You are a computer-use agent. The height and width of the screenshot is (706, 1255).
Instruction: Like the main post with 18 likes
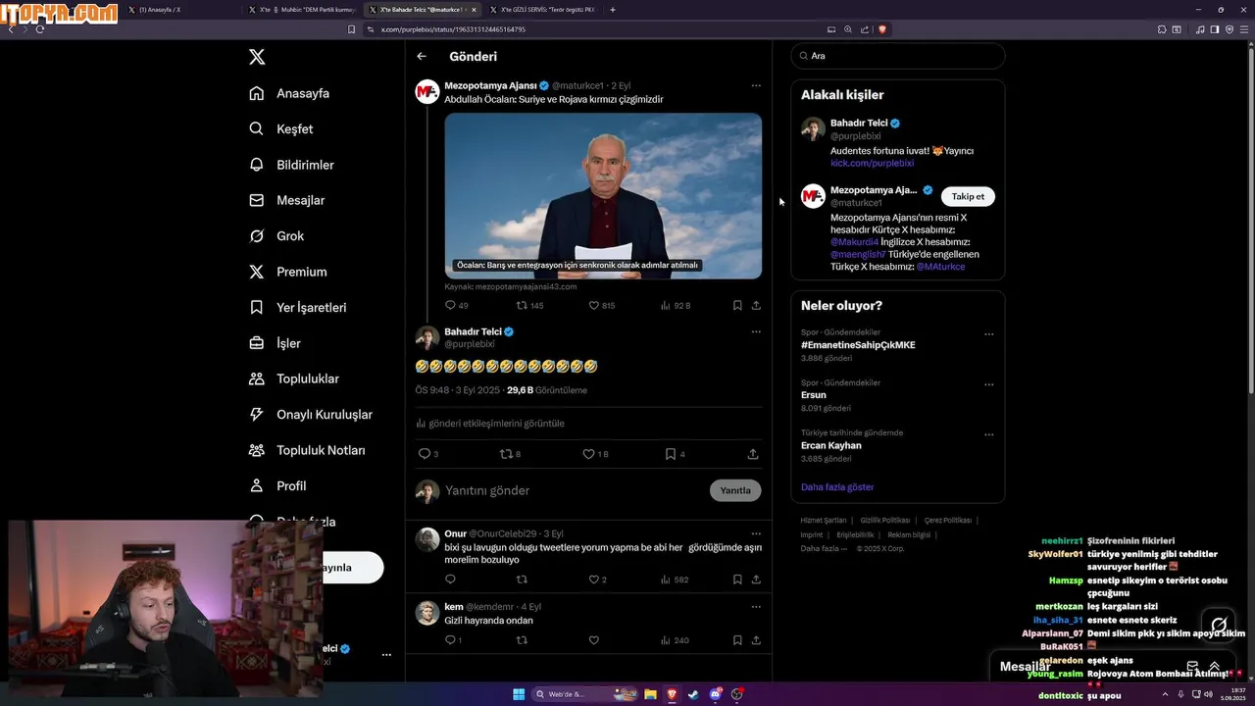(588, 454)
